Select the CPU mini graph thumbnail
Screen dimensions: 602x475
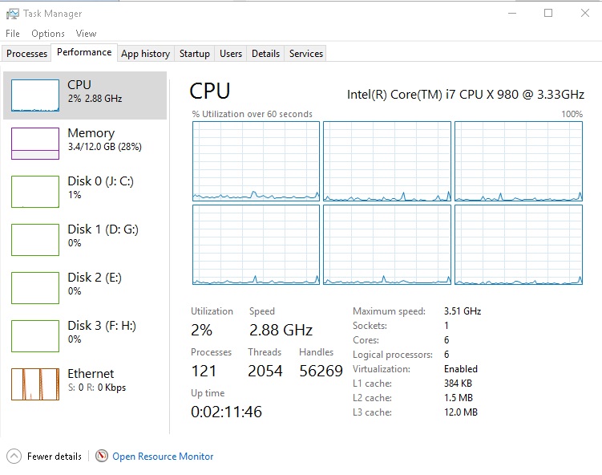click(35, 95)
